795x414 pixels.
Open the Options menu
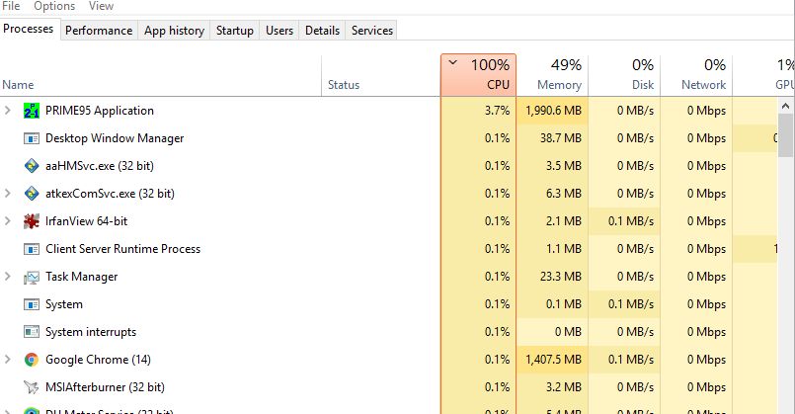[x=54, y=6]
